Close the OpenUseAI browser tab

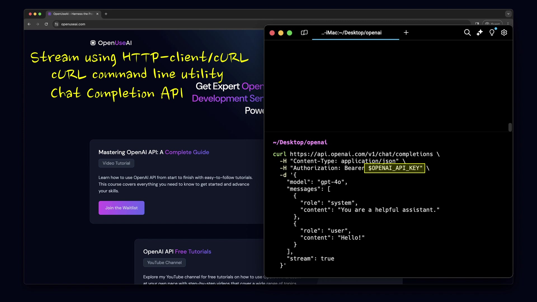[x=97, y=14]
